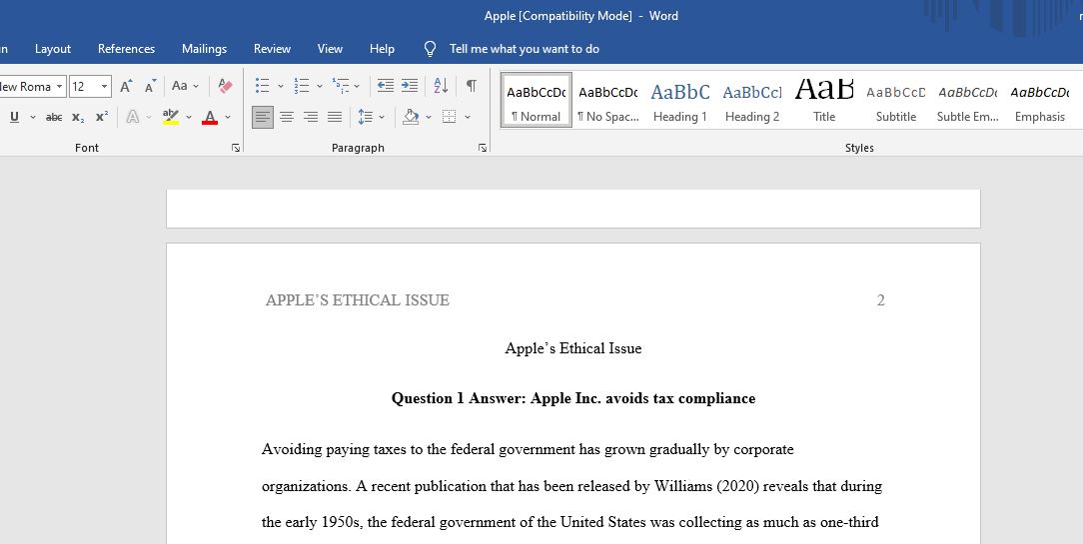This screenshot has width=1083, height=544.
Task: Apply paragraph shading bucket
Action: pyautogui.click(x=411, y=118)
